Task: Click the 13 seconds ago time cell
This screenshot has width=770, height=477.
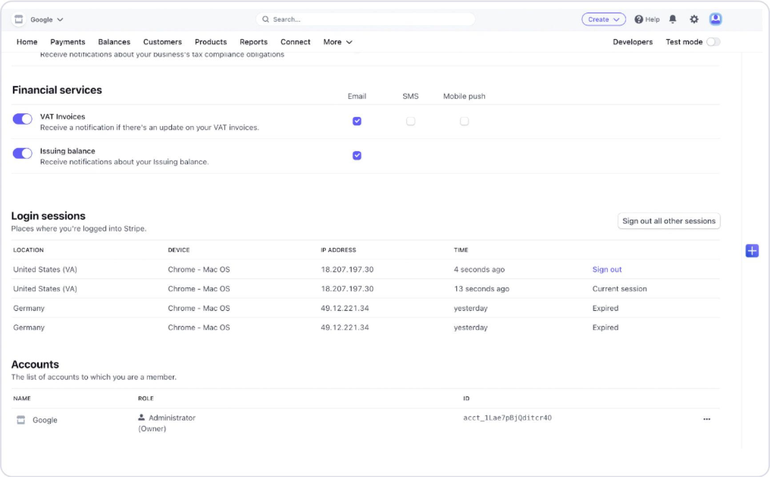Action: coord(481,289)
